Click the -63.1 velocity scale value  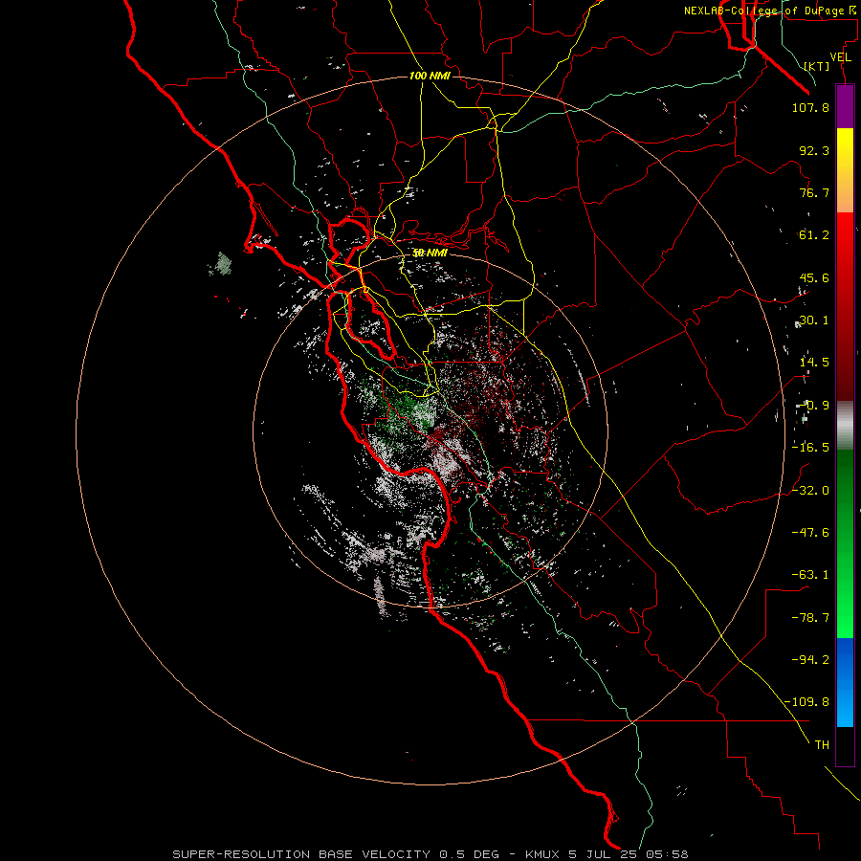pyautogui.click(x=810, y=575)
